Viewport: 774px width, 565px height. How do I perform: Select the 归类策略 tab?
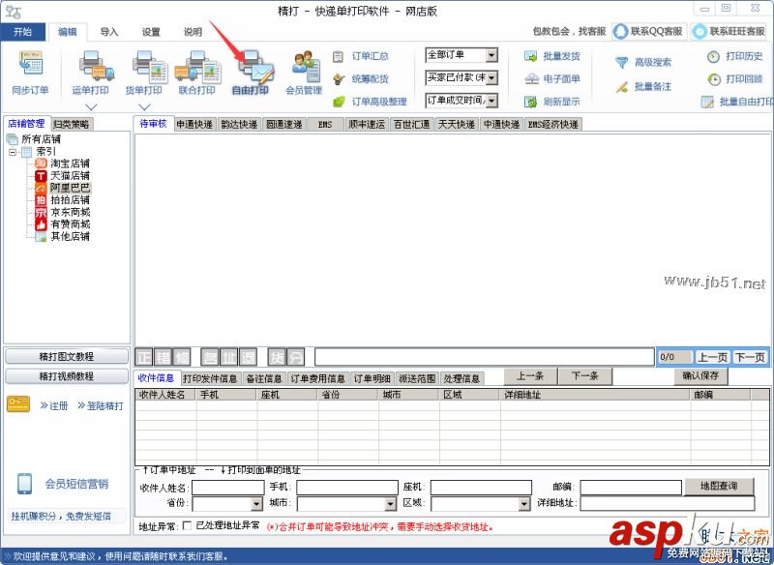point(72,125)
